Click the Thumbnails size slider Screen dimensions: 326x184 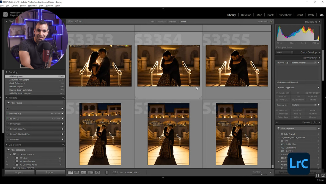[262, 174]
